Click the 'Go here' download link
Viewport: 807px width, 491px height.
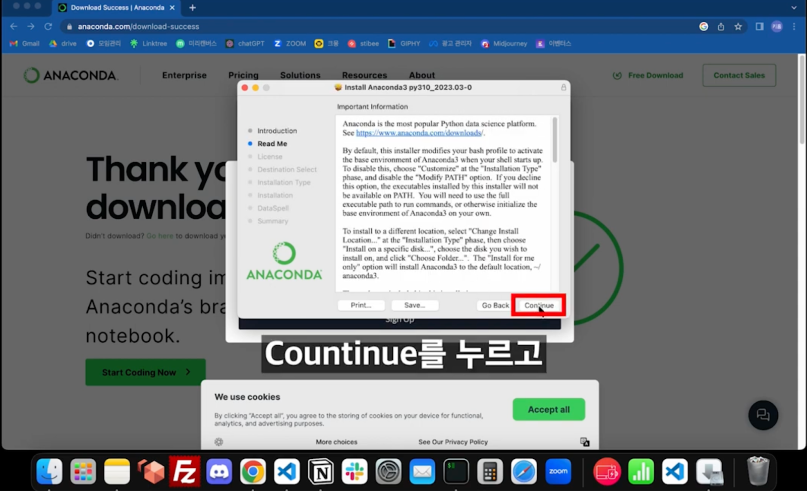click(159, 236)
